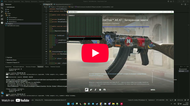The height and width of the screenshot is (106, 190).
Task: Collapse the StatTrakBooster root folder
Action: tap(11, 7)
